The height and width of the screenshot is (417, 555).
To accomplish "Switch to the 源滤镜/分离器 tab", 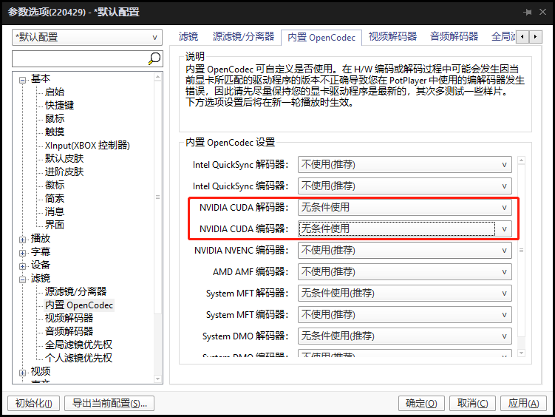I will [x=244, y=36].
